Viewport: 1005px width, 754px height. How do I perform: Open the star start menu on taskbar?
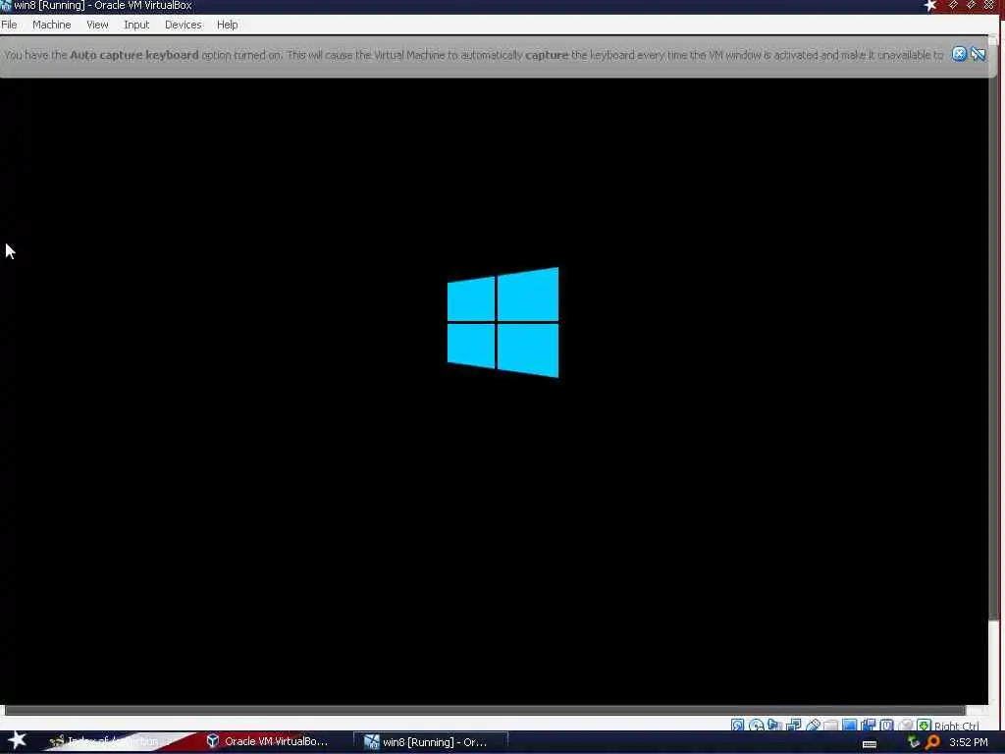coord(18,740)
